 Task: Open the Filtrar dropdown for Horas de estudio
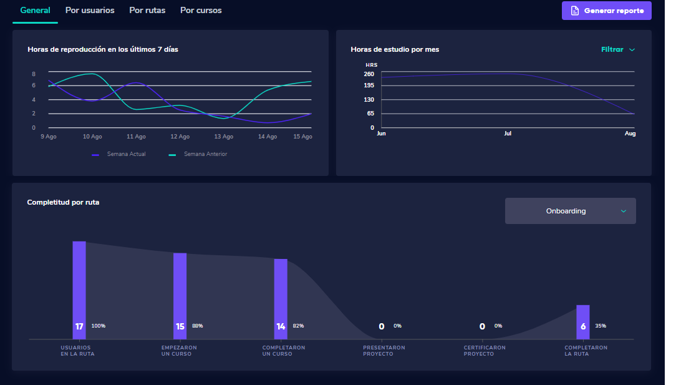[617, 49]
